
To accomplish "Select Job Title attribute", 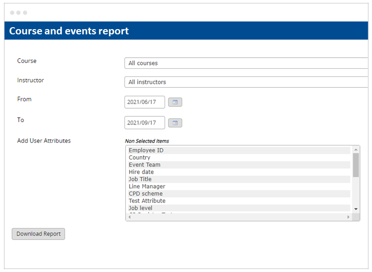I will click(x=239, y=179).
